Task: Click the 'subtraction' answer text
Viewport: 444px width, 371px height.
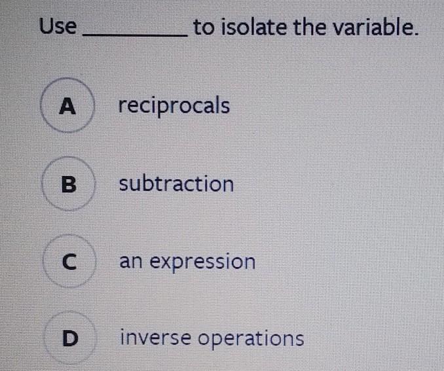Action: point(176,184)
